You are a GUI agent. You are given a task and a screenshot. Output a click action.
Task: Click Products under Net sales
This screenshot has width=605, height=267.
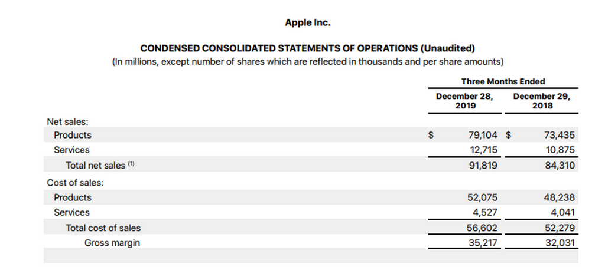pyautogui.click(x=73, y=135)
